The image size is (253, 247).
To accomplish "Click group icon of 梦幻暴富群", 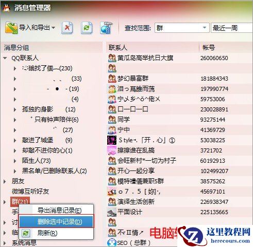I will pyautogui.click(x=112, y=79).
